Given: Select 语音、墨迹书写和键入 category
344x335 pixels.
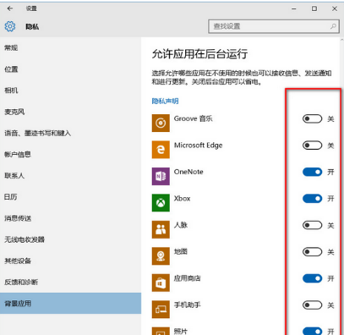Looking at the screenshot, I should click(70, 133).
